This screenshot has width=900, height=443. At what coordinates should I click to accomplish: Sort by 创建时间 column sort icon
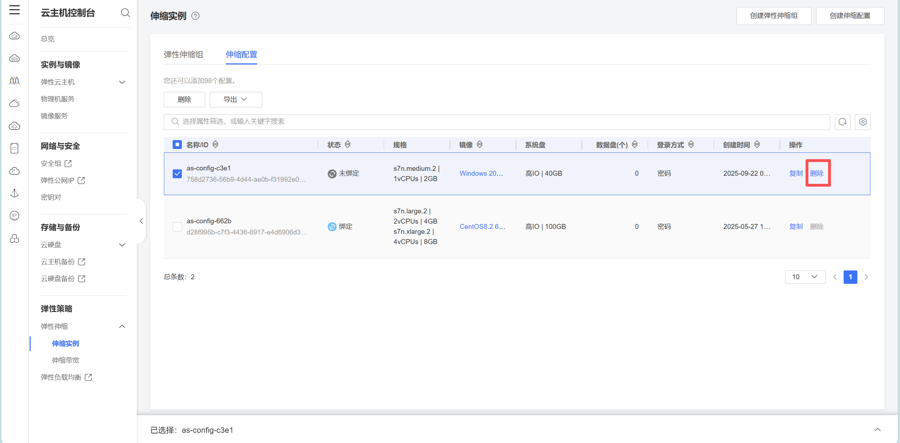(757, 144)
